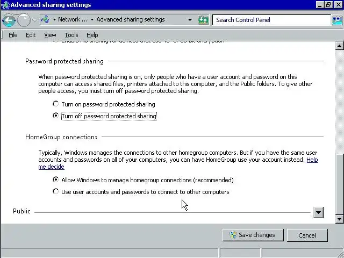
Task: Minimize the Advanced sharing settings window
Action: (x=320, y=5)
